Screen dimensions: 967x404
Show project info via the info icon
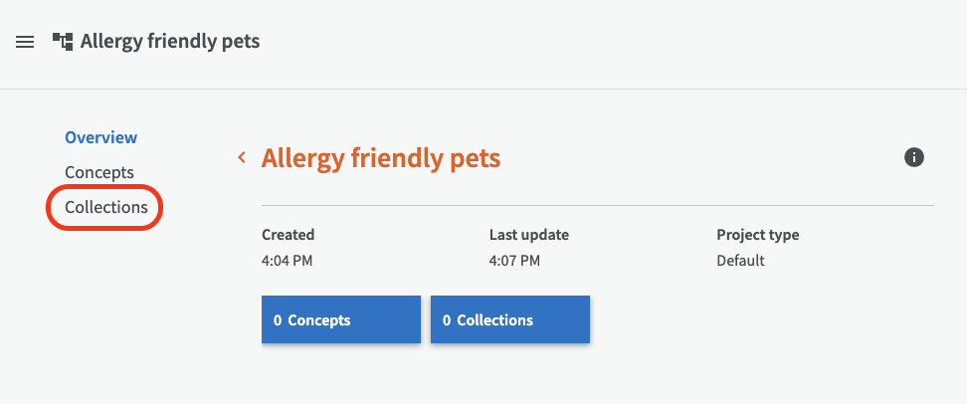pos(914,157)
